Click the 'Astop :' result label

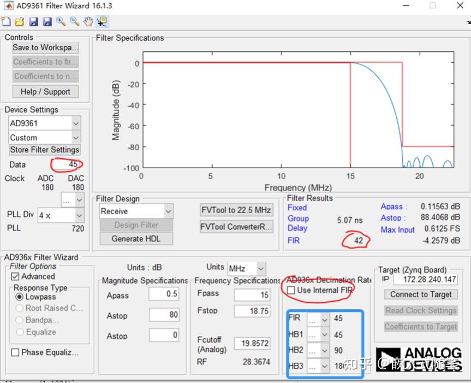[393, 217]
